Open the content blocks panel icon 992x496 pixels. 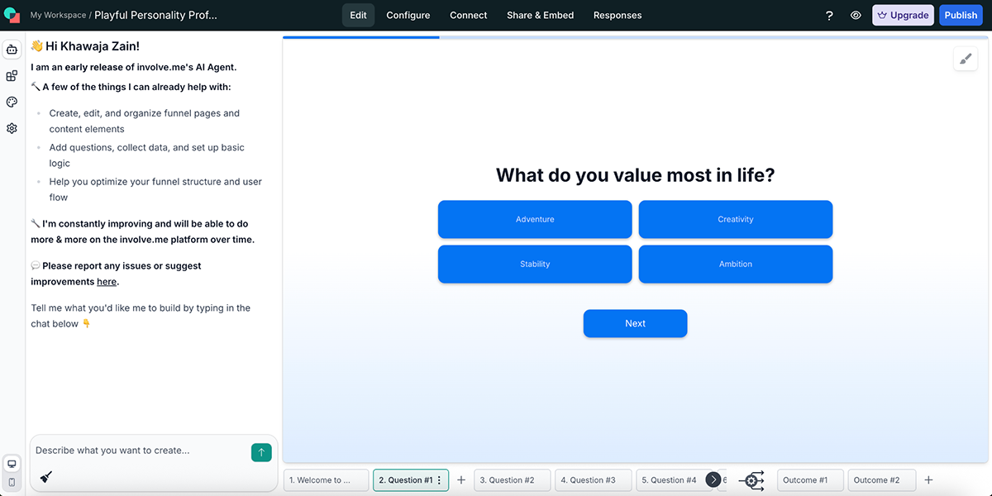tap(12, 75)
